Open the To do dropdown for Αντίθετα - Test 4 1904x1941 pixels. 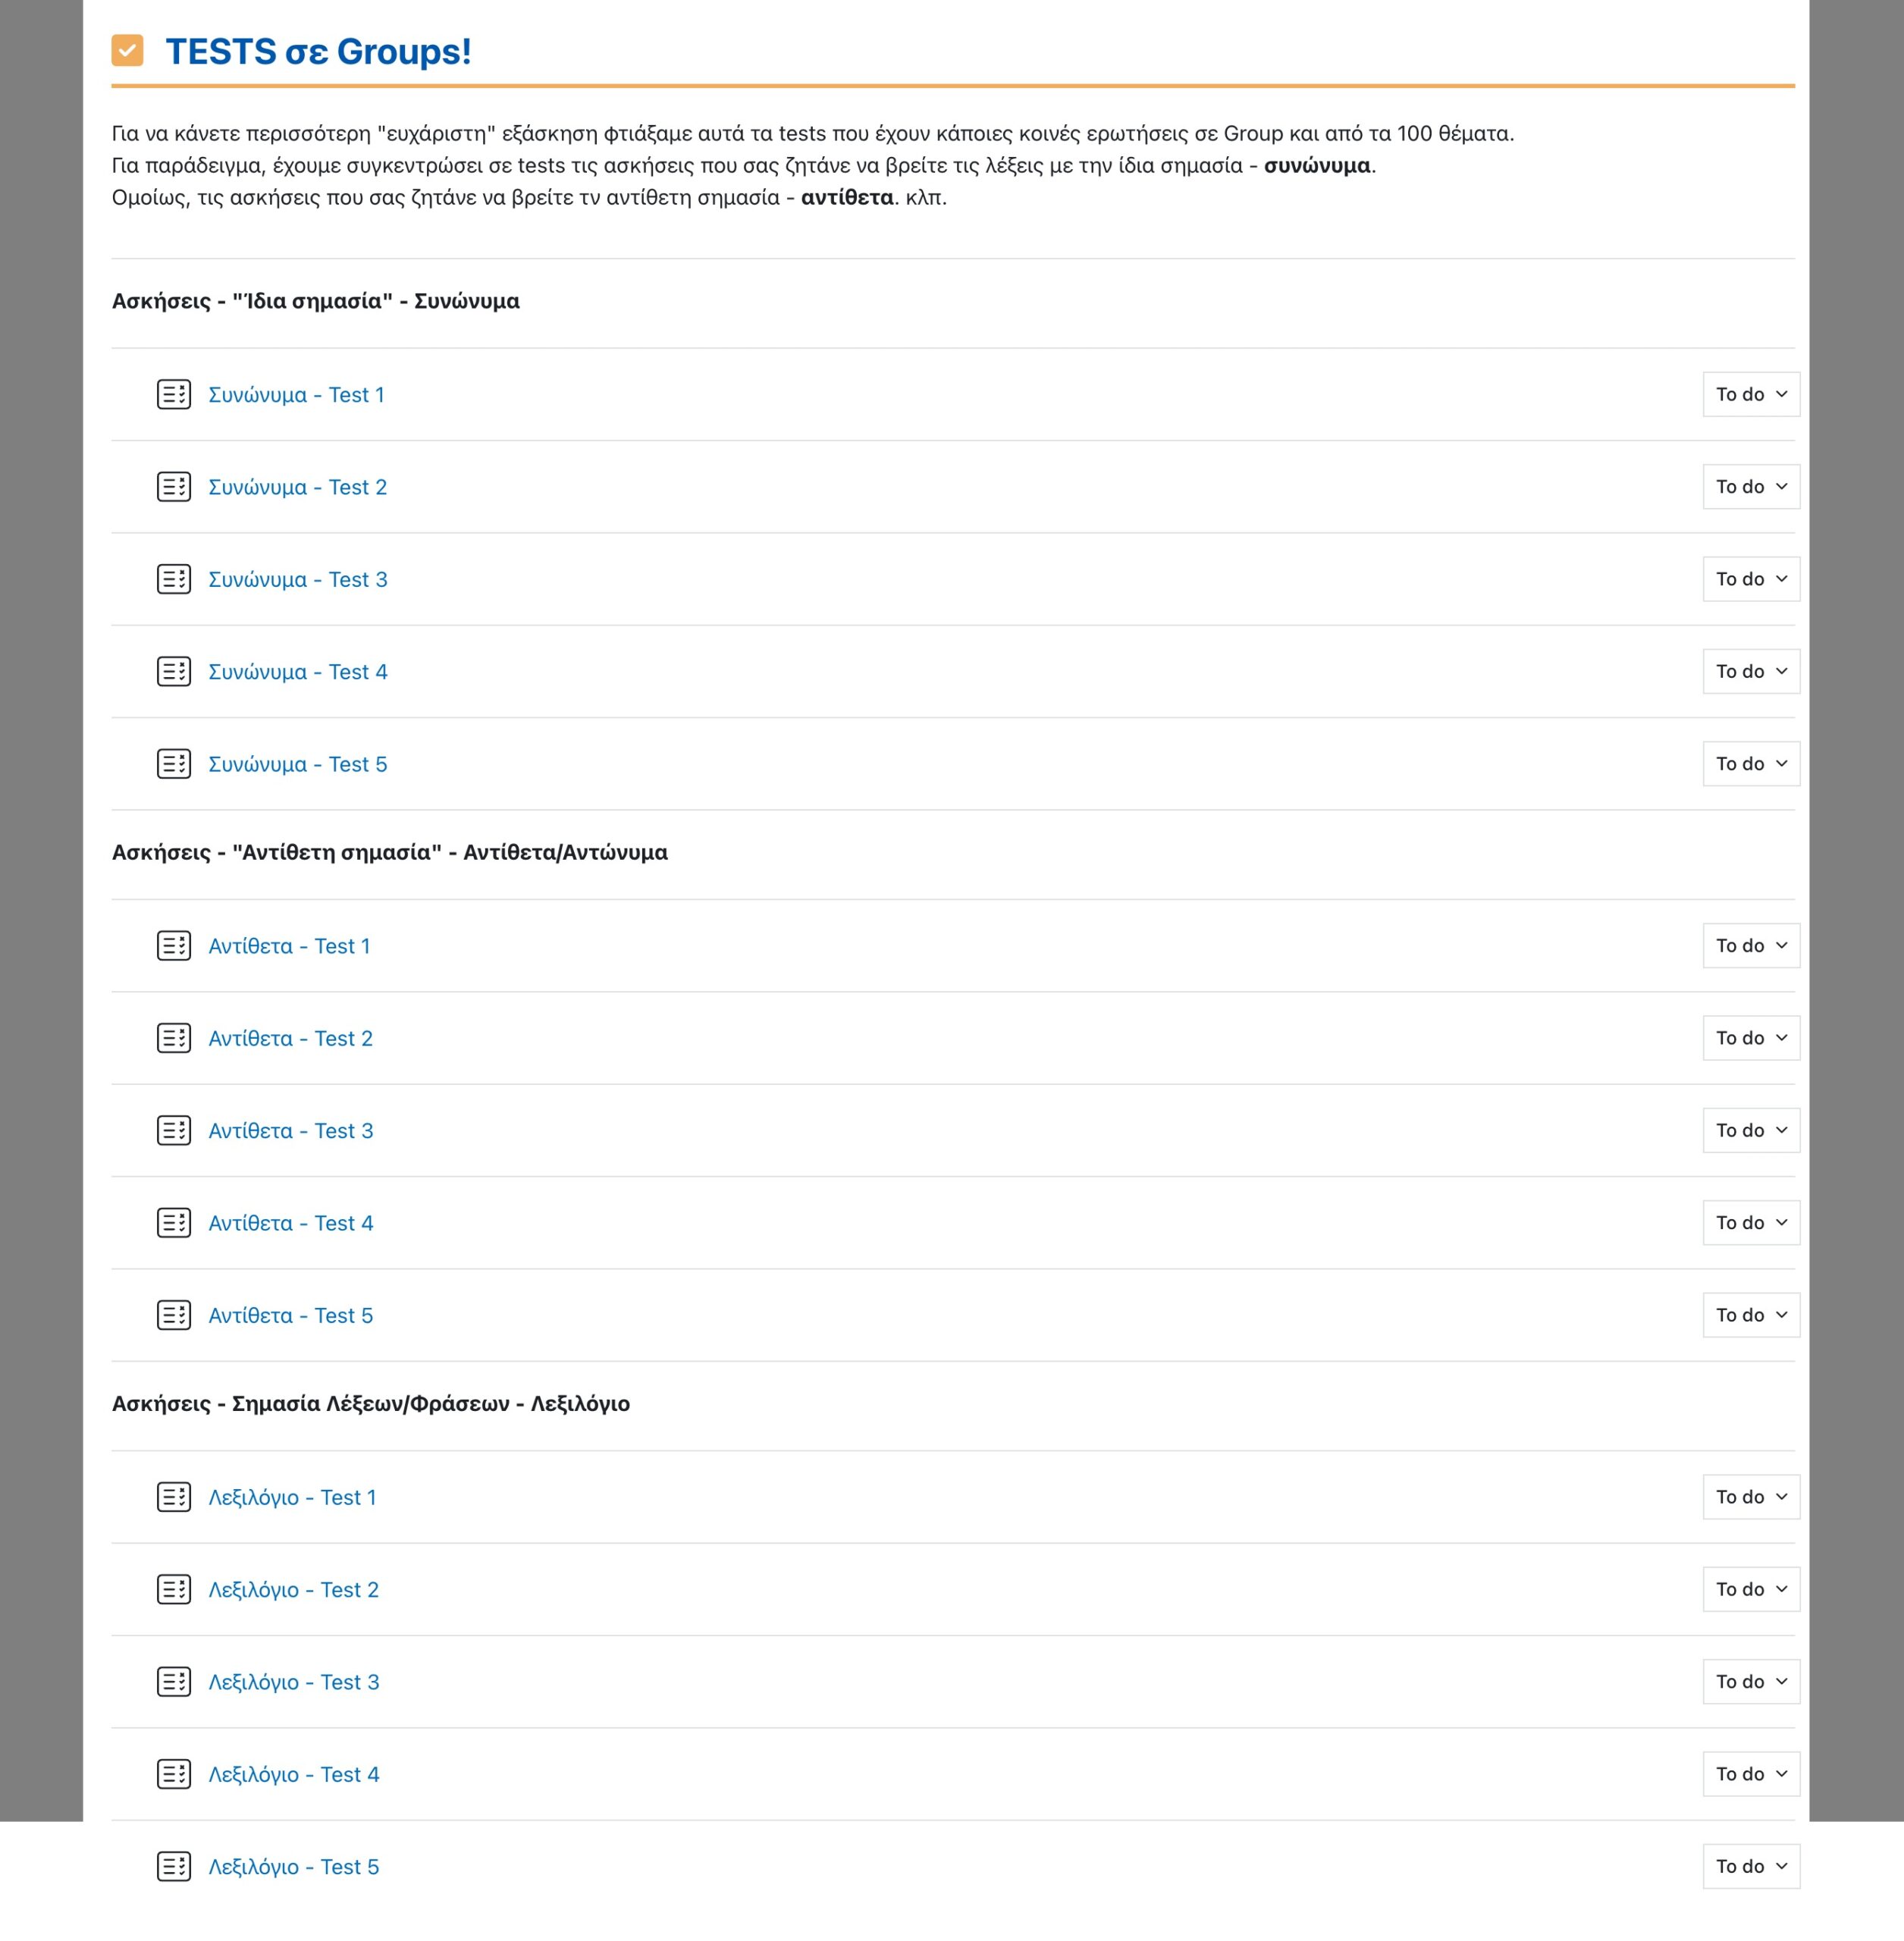[1750, 1223]
